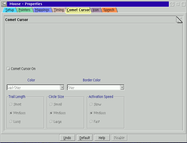
Task: Open Help for this page
Action: (102, 138)
